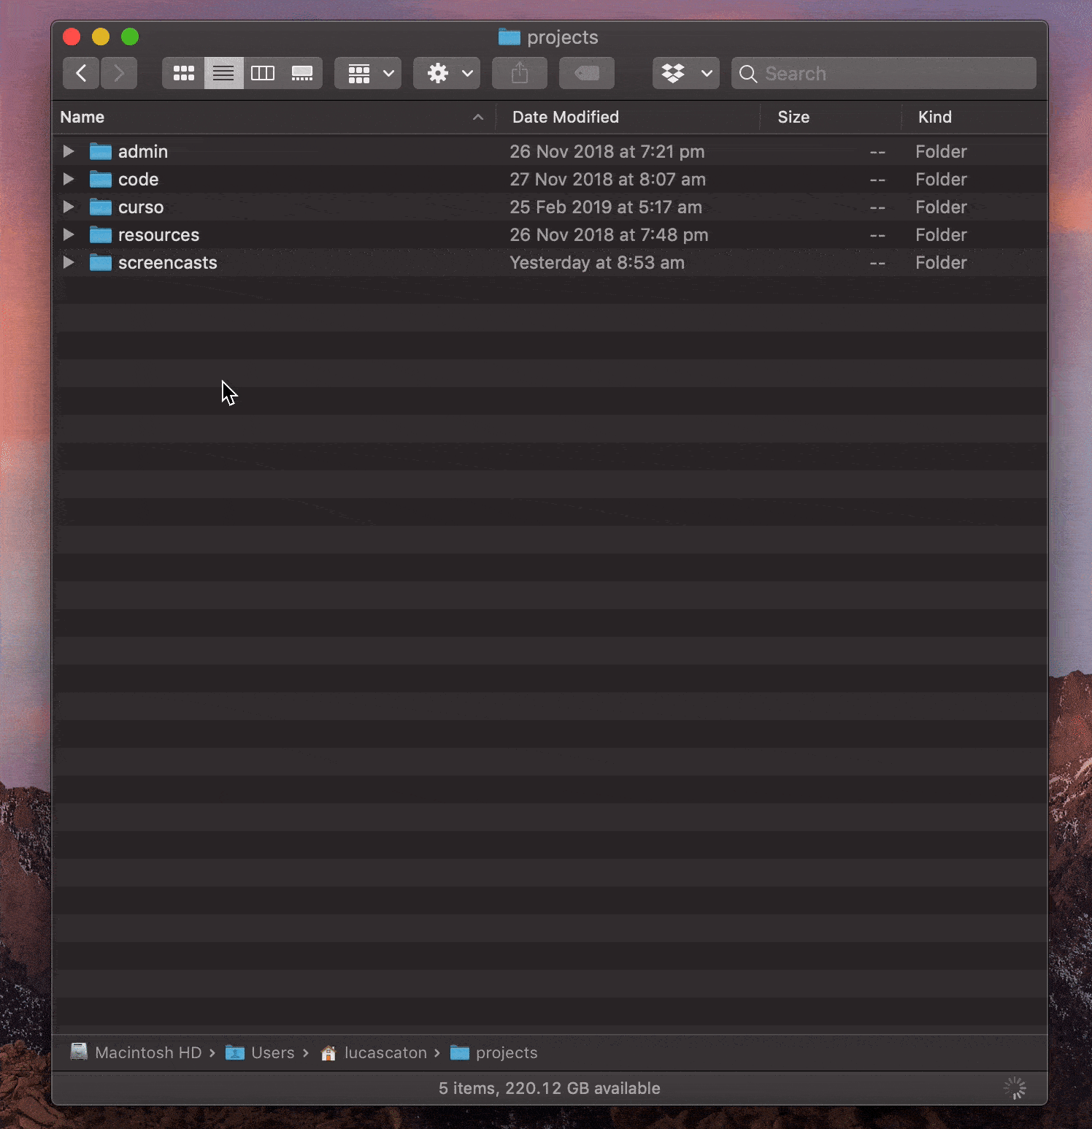
Task: Expand the screencasts folder disclosure triangle
Action: point(69,262)
